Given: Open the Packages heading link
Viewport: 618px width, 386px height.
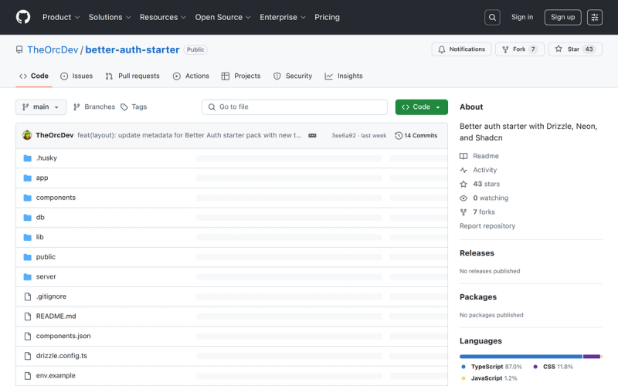Looking at the screenshot, I should (478, 297).
